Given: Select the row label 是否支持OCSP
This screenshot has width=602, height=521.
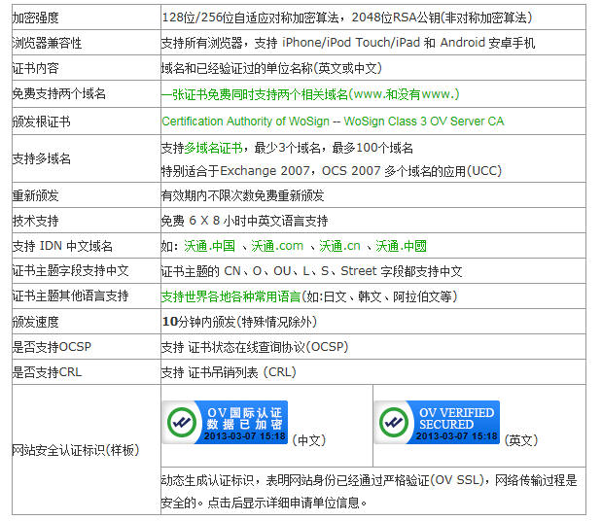Looking at the screenshot, I should coord(52,347).
